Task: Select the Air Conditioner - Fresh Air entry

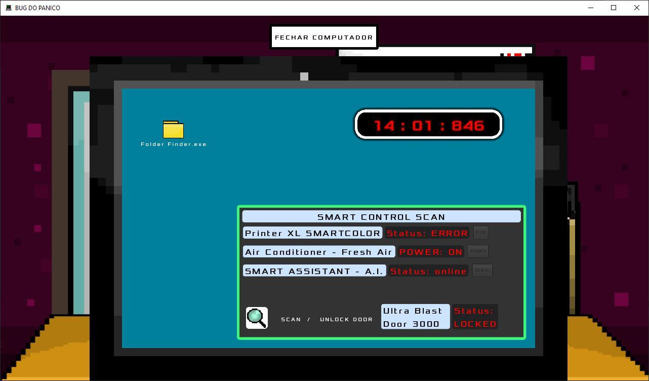Action: pos(319,252)
